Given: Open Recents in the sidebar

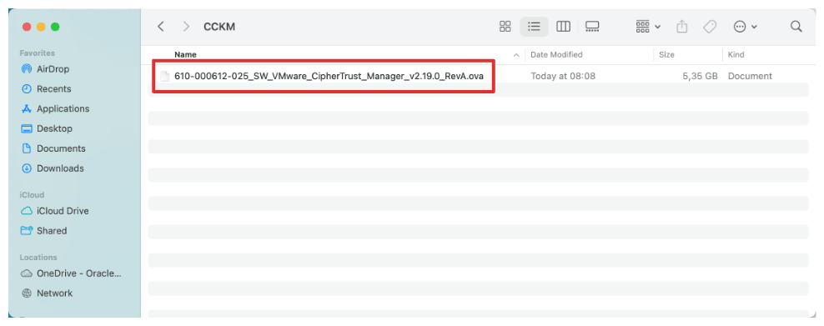Looking at the screenshot, I should coord(46,88).
